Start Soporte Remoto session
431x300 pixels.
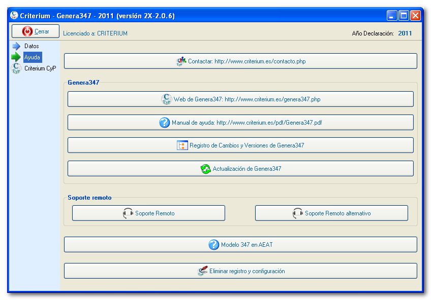coord(149,213)
